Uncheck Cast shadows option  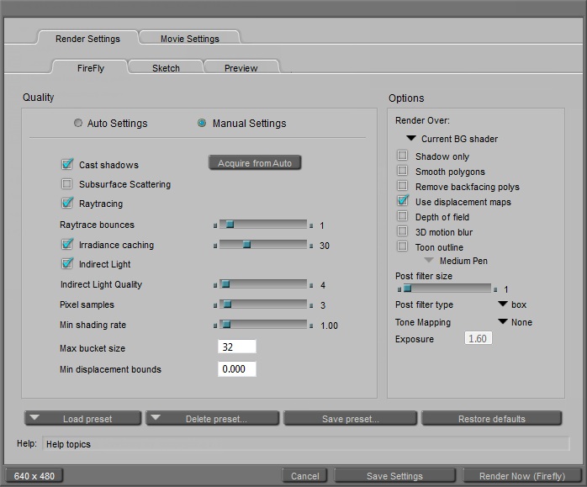[x=67, y=165]
